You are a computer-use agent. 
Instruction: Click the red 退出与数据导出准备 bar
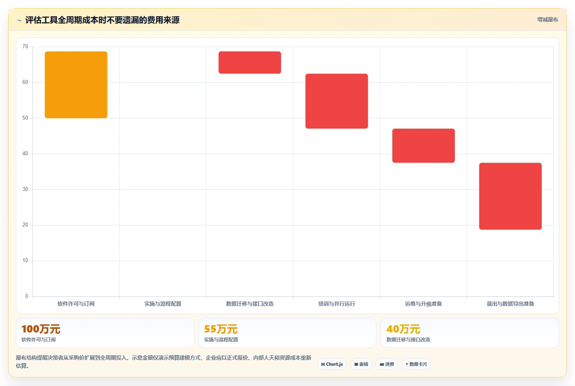[510, 196]
